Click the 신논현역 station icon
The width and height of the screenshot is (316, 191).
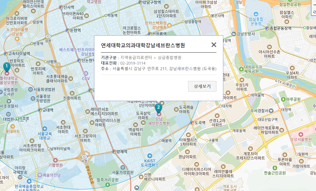pyautogui.click(x=79, y=60)
